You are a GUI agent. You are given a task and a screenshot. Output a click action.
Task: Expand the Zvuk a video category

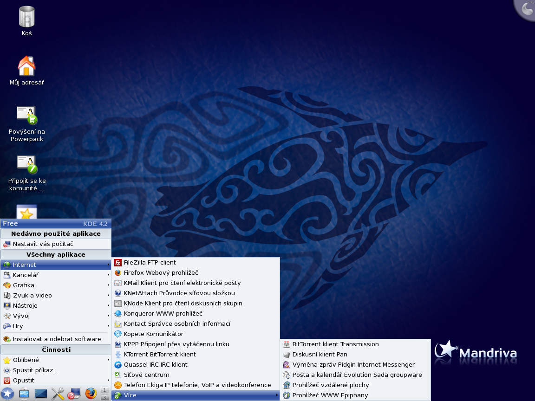56,296
